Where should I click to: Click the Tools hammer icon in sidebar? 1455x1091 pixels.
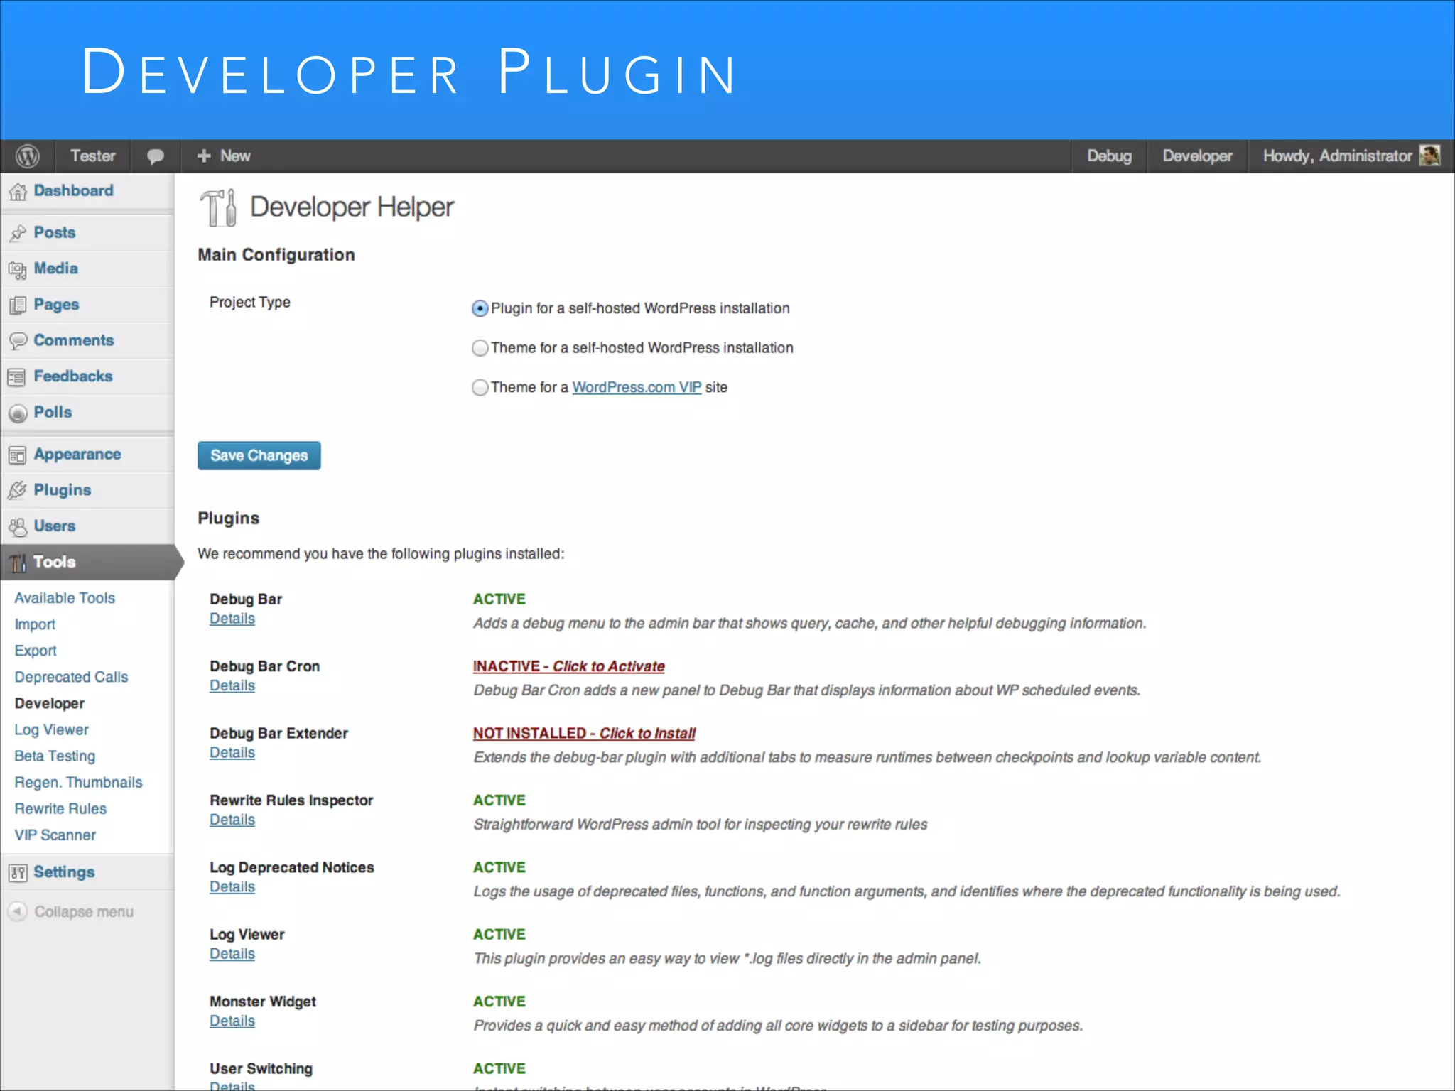[x=18, y=563]
